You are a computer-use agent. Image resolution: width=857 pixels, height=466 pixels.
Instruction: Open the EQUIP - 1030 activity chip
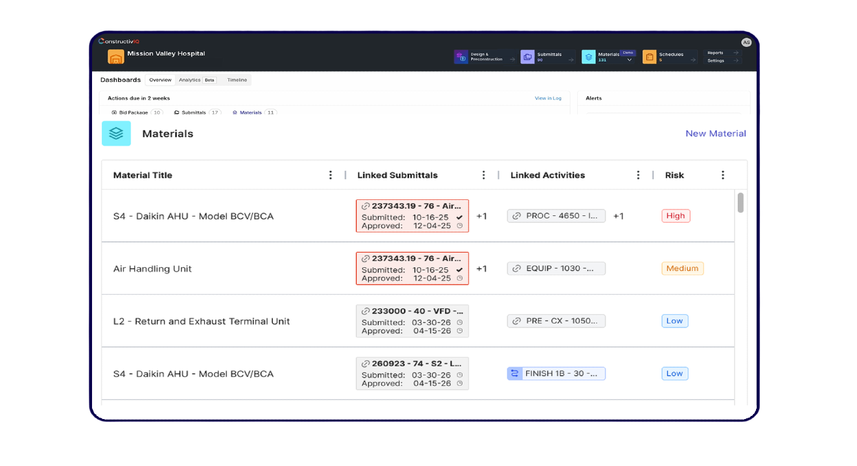point(556,269)
